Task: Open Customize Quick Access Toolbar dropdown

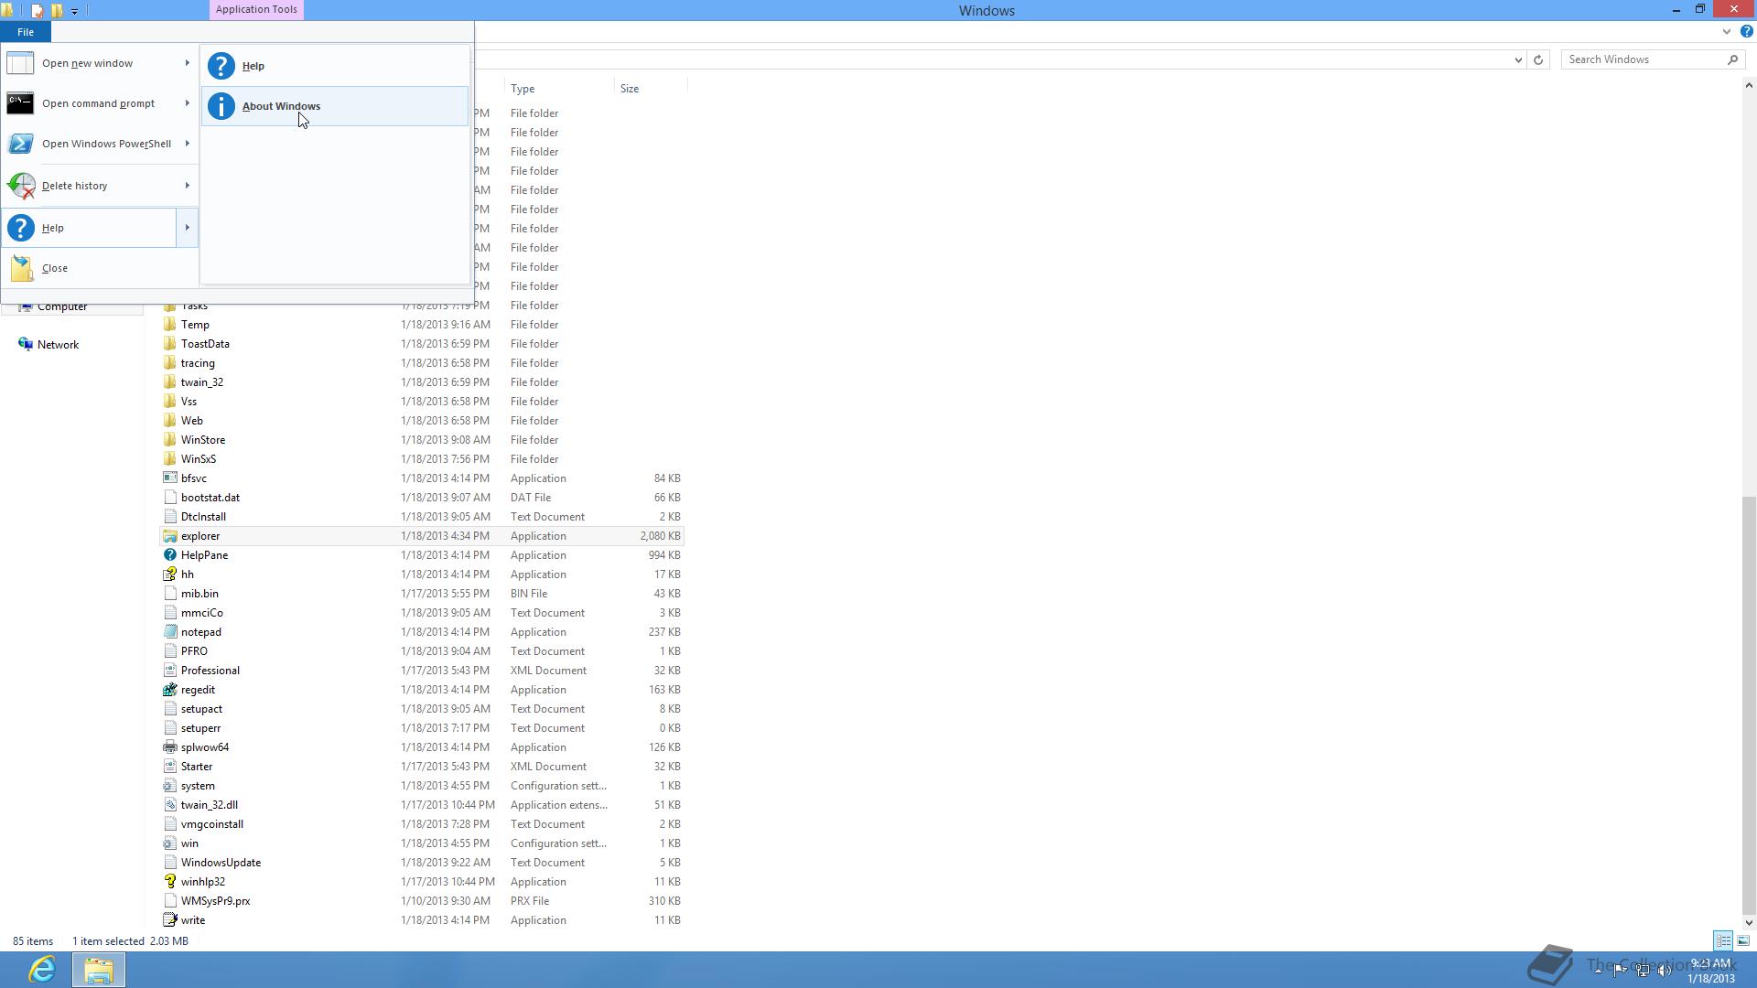Action: (x=75, y=11)
